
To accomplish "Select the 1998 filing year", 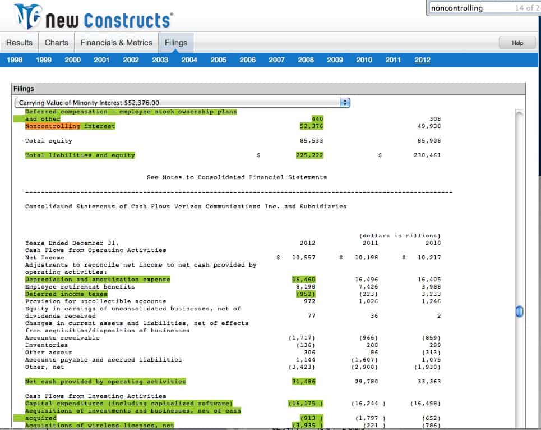I will click(15, 60).
